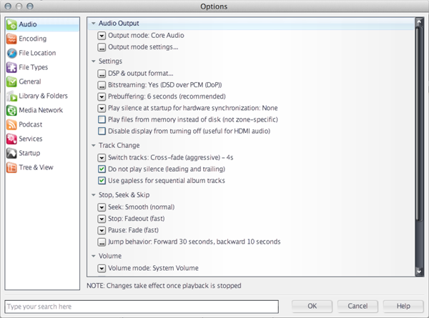Click Bitstreaming: Yes (DSD over PCM) text
The width and height of the screenshot is (429, 318).
(x=164, y=85)
